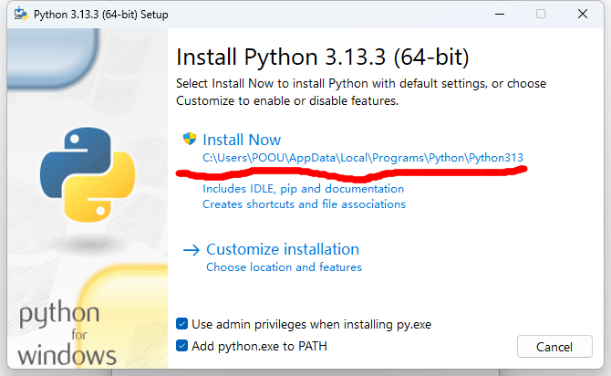The image size is (611, 376).
Task: Click the Install Python 3.13.3 heading
Action: coord(322,57)
